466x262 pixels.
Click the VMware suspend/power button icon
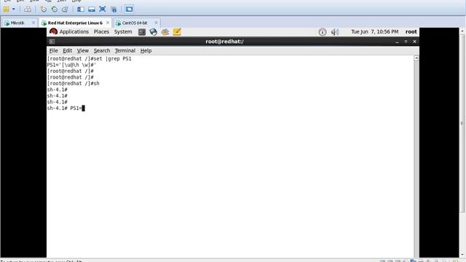coord(6,9)
